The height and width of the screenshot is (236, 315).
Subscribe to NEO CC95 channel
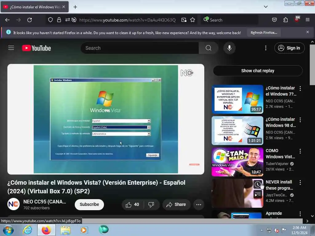(x=89, y=204)
